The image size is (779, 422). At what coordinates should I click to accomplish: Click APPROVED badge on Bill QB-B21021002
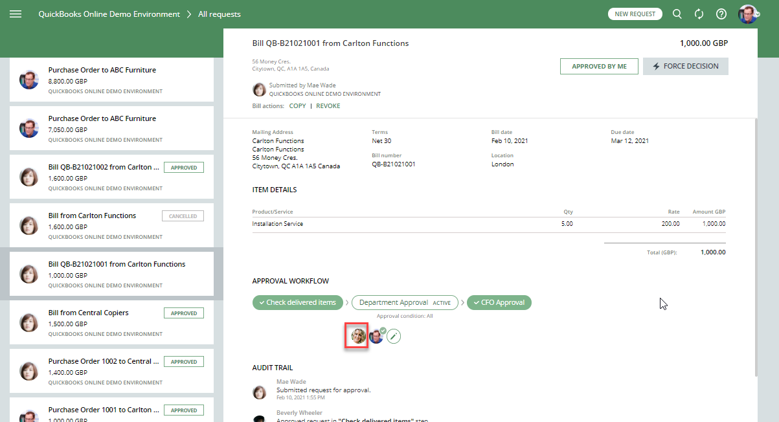click(184, 168)
